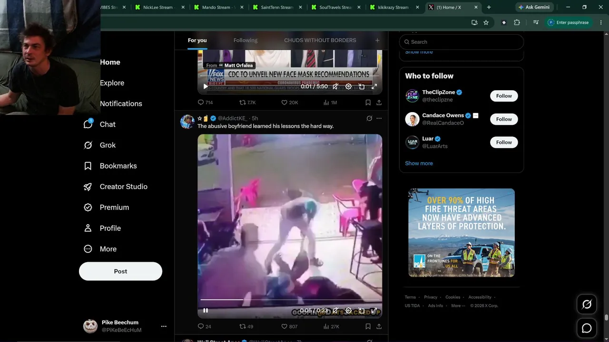
Task: Open the Chat icon in X sidebar
Action: pos(88,124)
